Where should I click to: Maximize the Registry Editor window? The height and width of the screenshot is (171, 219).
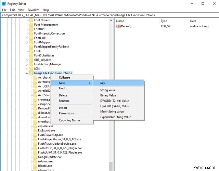click(x=203, y=4)
